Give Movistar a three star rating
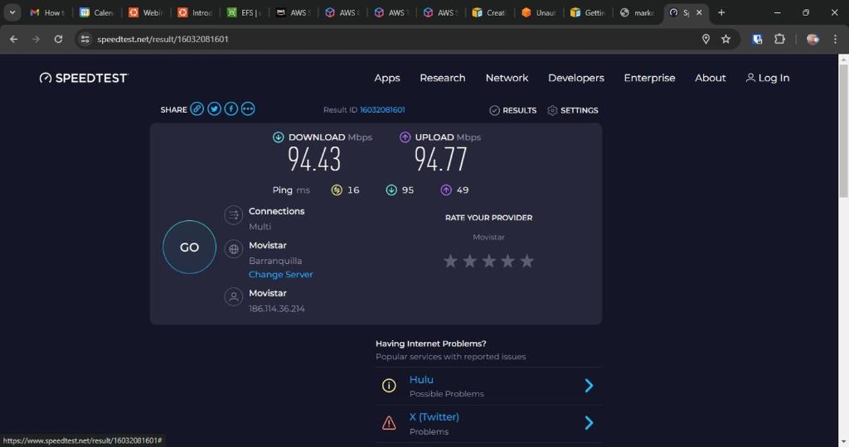849x447 pixels. click(488, 262)
